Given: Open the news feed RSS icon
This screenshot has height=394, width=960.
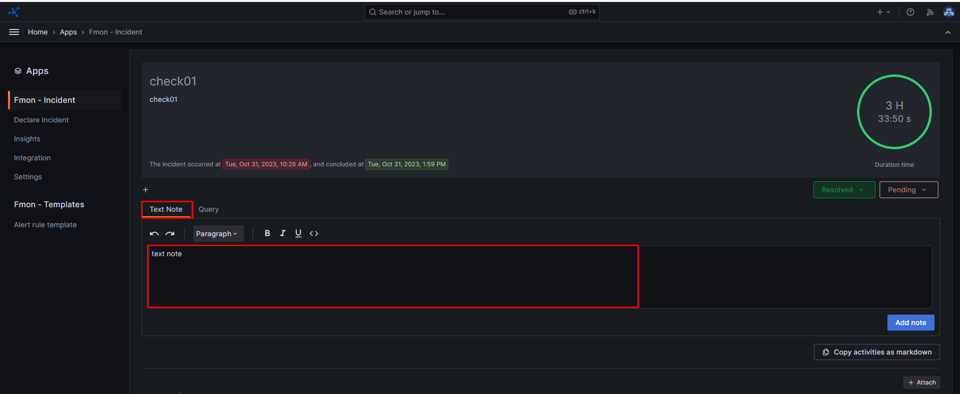Looking at the screenshot, I should click(929, 12).
